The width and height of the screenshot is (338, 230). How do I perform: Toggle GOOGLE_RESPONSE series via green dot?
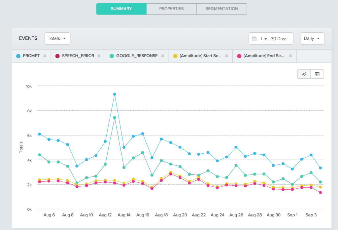[x=112, y=56]
